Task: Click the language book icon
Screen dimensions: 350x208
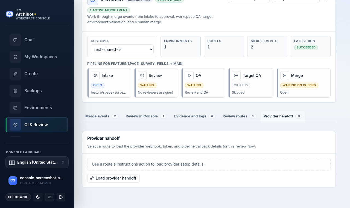Action: tap(12, 163)
